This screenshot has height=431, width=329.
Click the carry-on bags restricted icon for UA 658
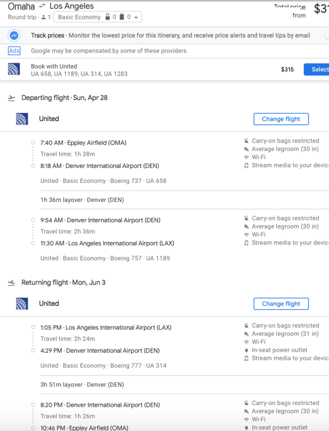click(246, 141)
